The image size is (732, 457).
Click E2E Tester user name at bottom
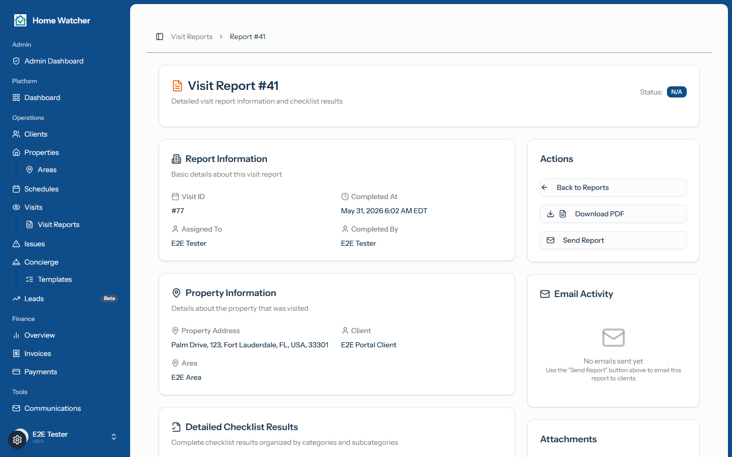point(50,434)
